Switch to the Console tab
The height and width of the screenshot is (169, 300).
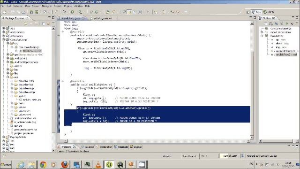pos(121,147)
